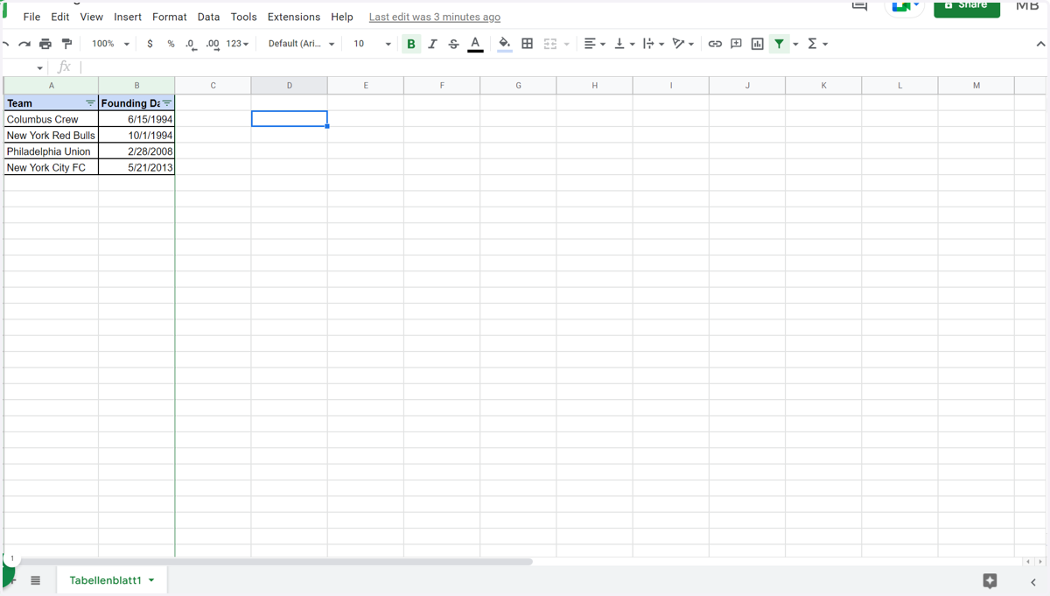This screenshot has height=596, width=1050.
Task: Open the Extensions menu
Action: click(294, 17)
